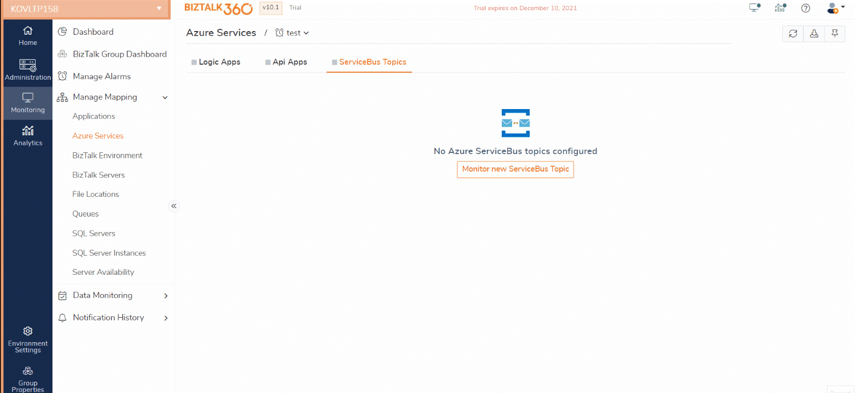Click the Dashboard pie chart icon
This screenshot has width=856, height=393.
click(x=63, y=32)
